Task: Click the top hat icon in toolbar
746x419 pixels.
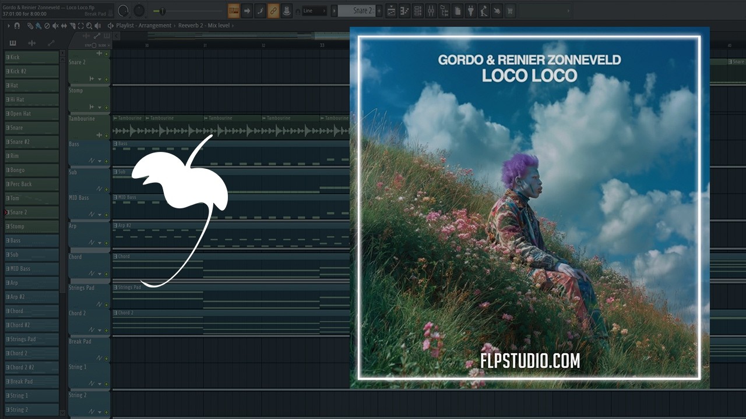Action: [x=287, y=10]
